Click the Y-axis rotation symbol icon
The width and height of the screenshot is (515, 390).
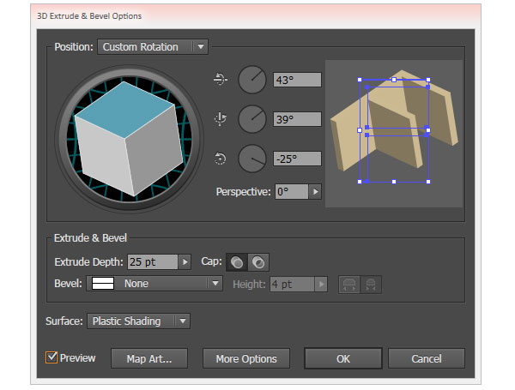tap(221, 118)
